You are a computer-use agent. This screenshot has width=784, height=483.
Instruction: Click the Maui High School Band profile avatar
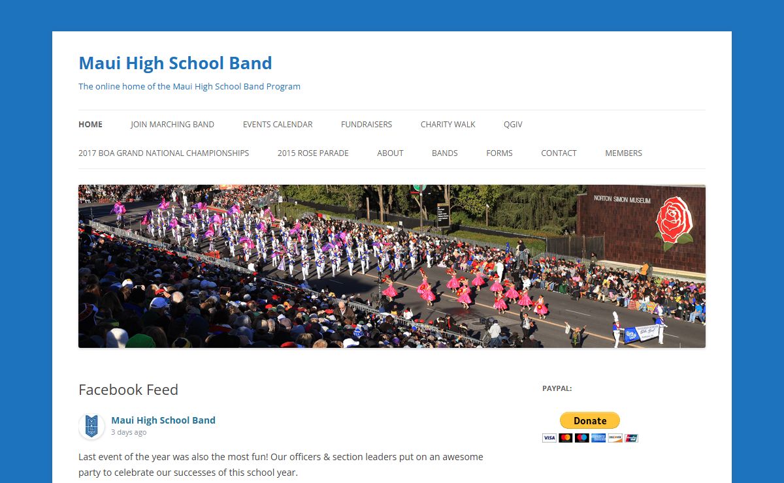[x=91, y=426]
